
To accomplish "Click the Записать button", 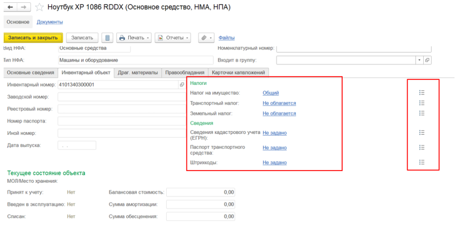I will coord(82,38).
